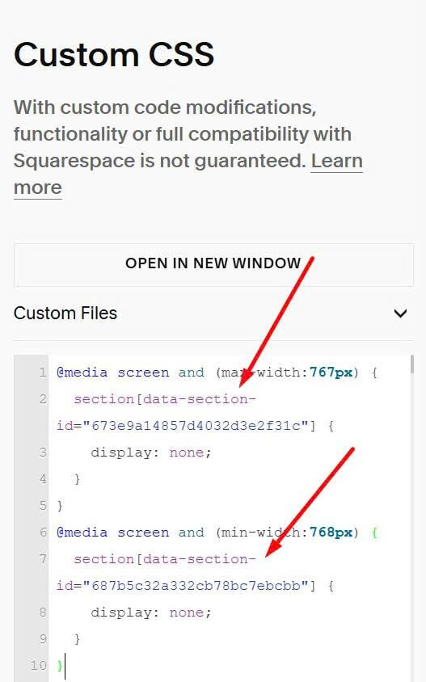
Task: Click line number 6 in the gutter
Action: tap(42, 532)
